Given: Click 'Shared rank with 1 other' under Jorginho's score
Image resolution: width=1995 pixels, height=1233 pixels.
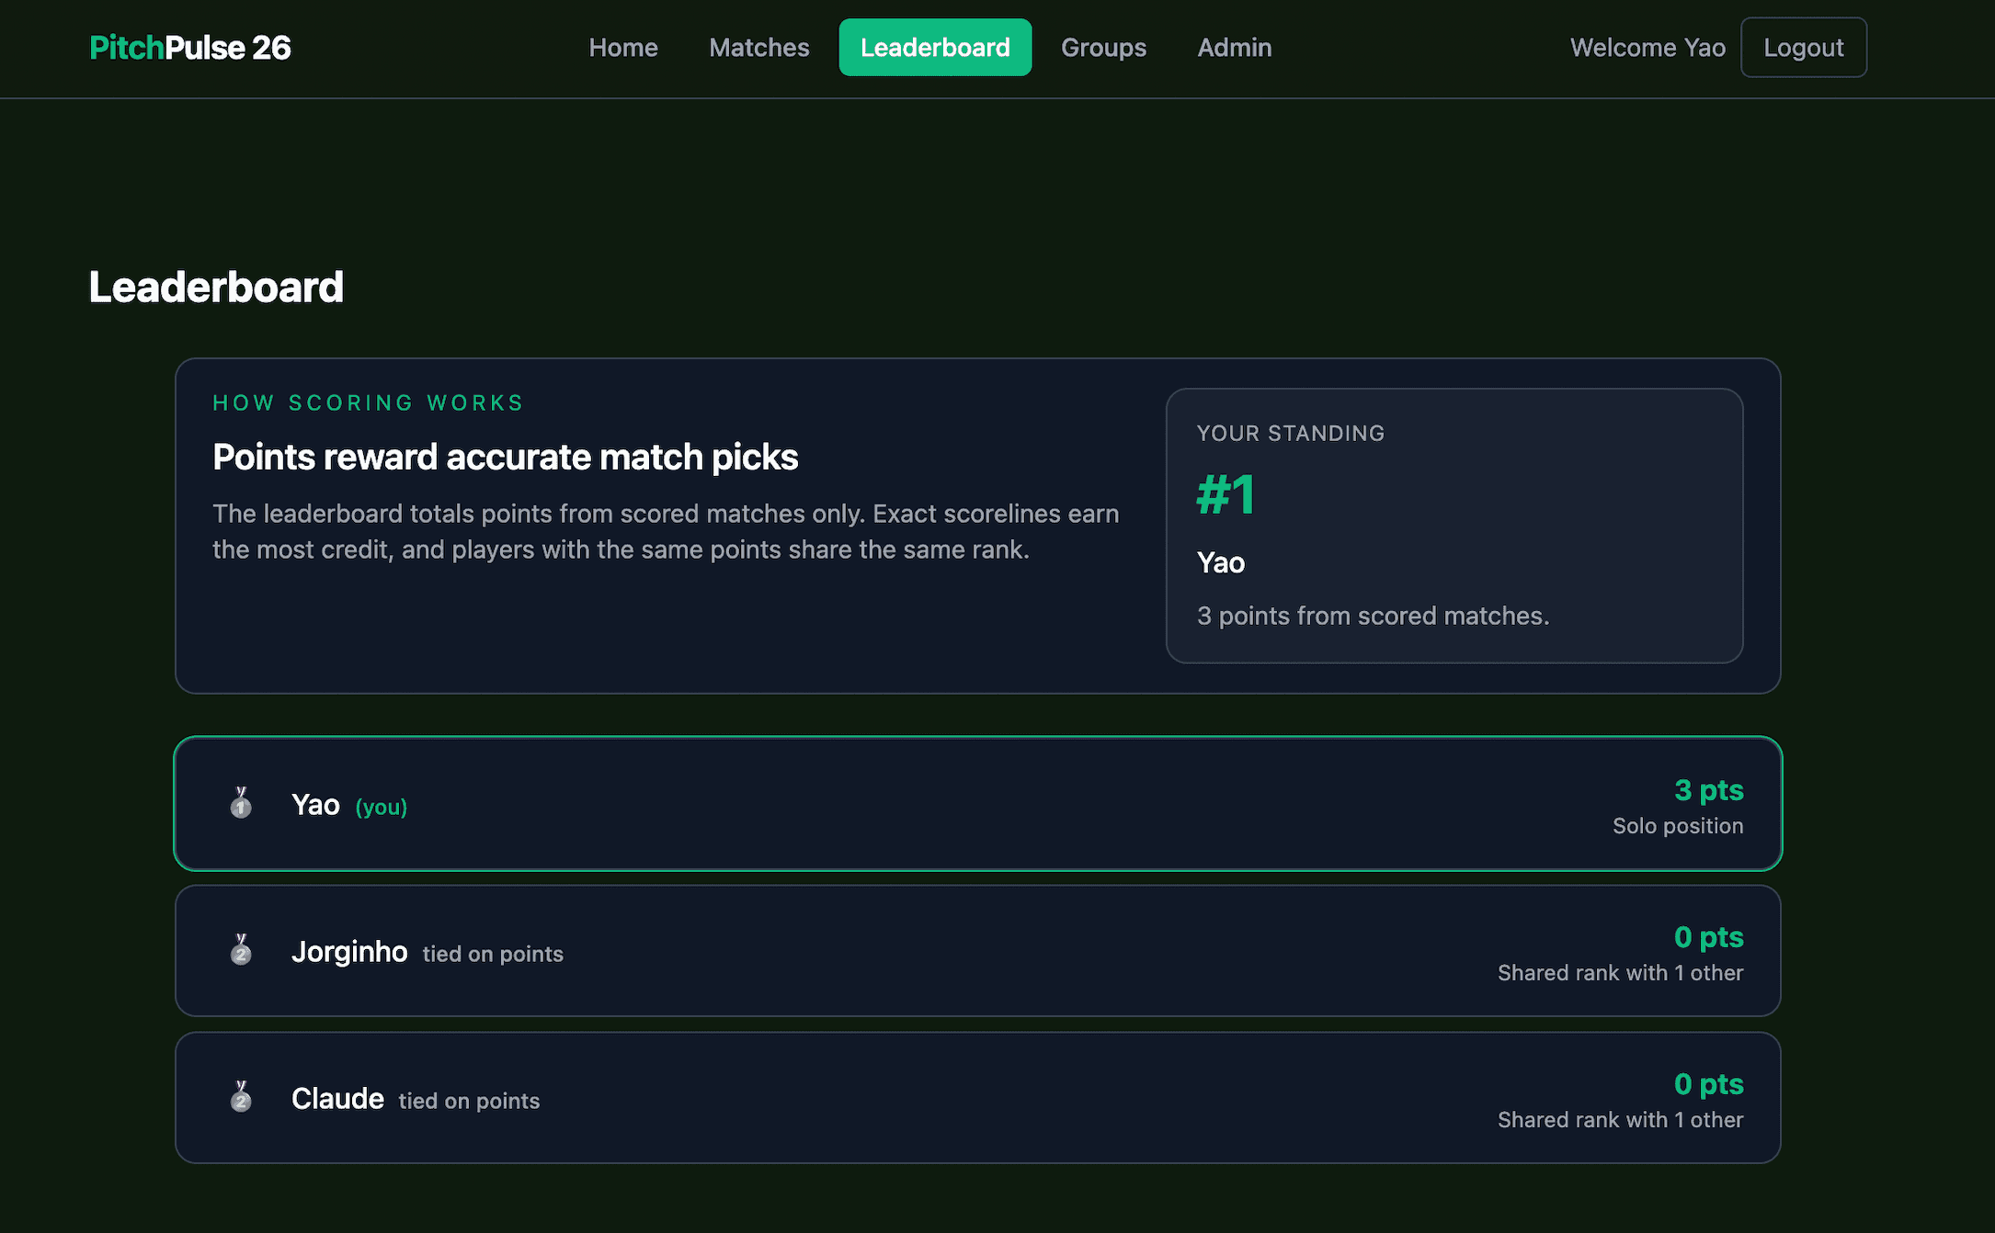Looking at the screenshot, I should click(x=1620, y=973).
